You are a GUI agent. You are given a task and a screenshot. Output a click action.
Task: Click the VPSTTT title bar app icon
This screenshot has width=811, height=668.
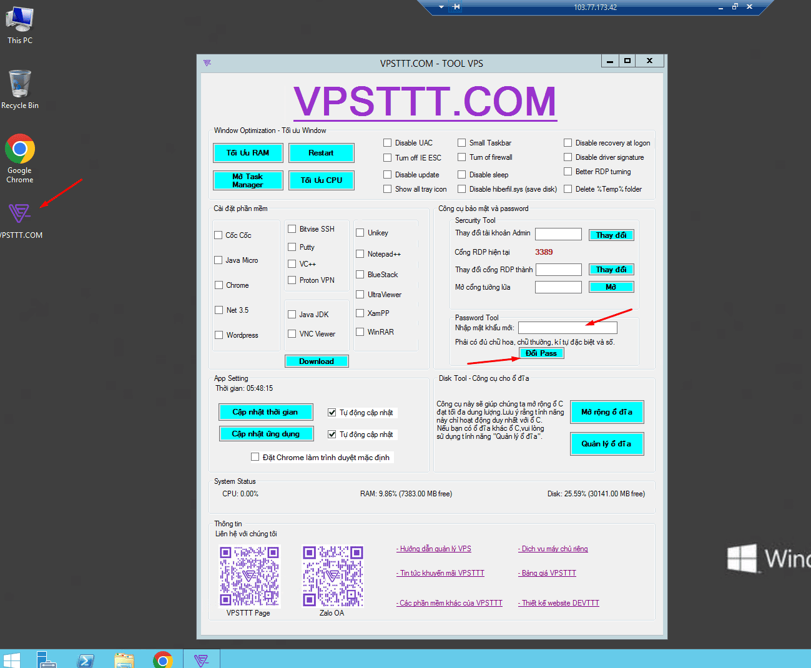click(207, 62)
